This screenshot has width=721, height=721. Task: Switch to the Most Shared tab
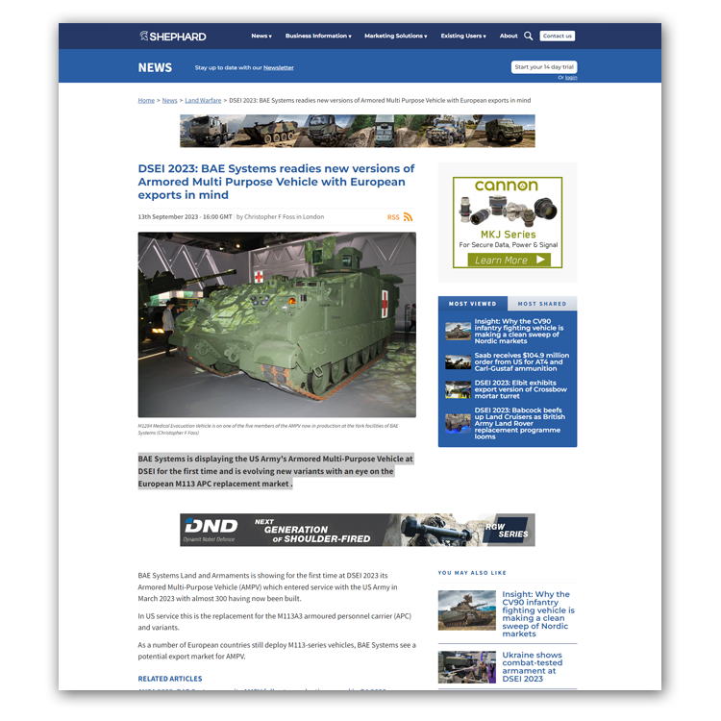click(542, 304)
